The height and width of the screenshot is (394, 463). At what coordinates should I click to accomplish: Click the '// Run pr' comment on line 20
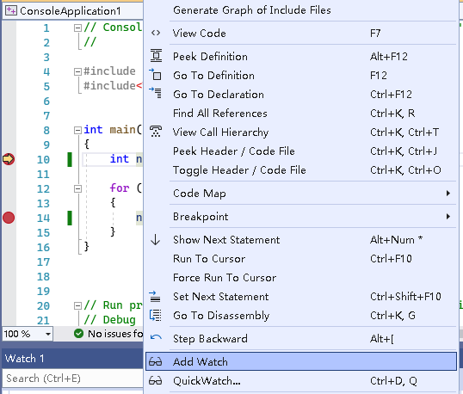pyautogui.click(x=113, y=305)
